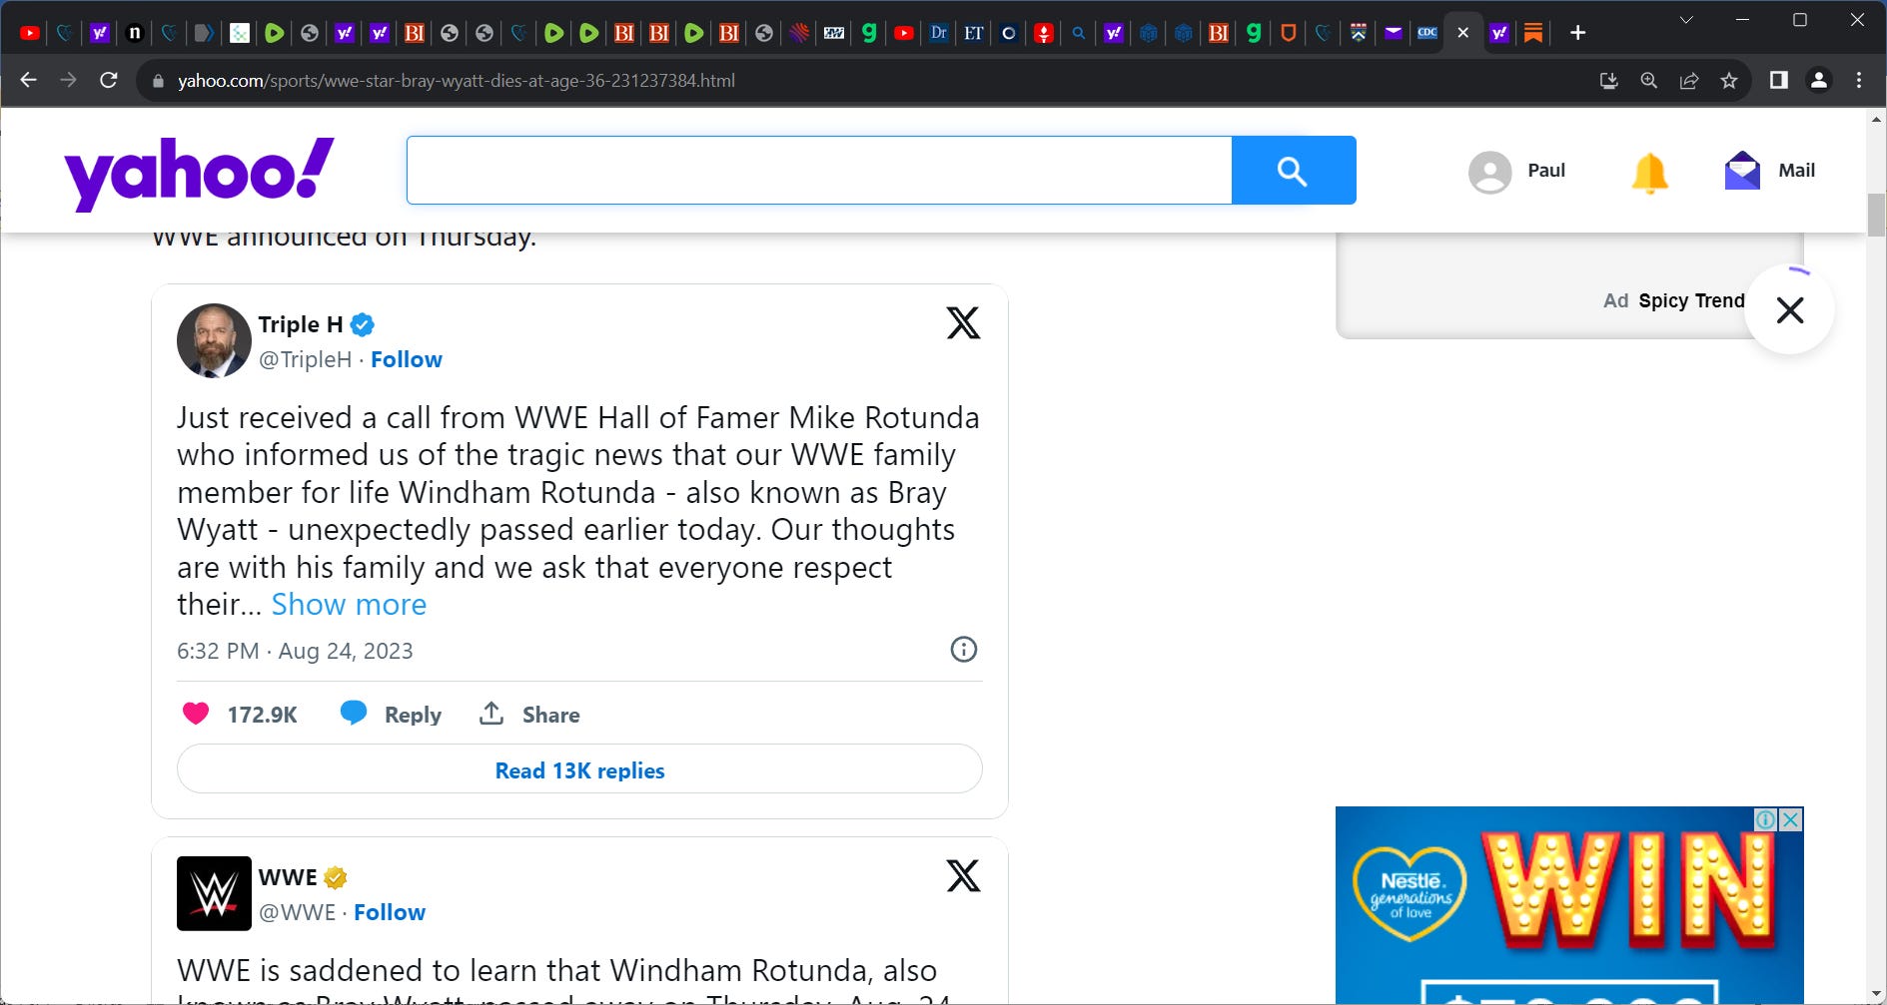Switch to the red microphone tab

point(1044,33)
